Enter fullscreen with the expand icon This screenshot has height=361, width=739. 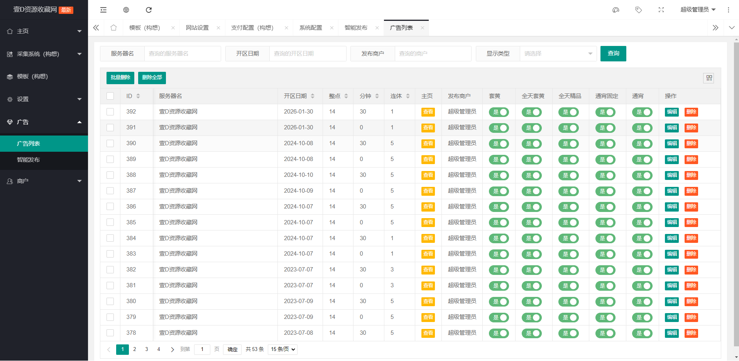click(661, 10)
